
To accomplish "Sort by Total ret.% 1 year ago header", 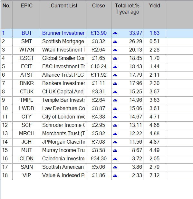I will 127,15.
